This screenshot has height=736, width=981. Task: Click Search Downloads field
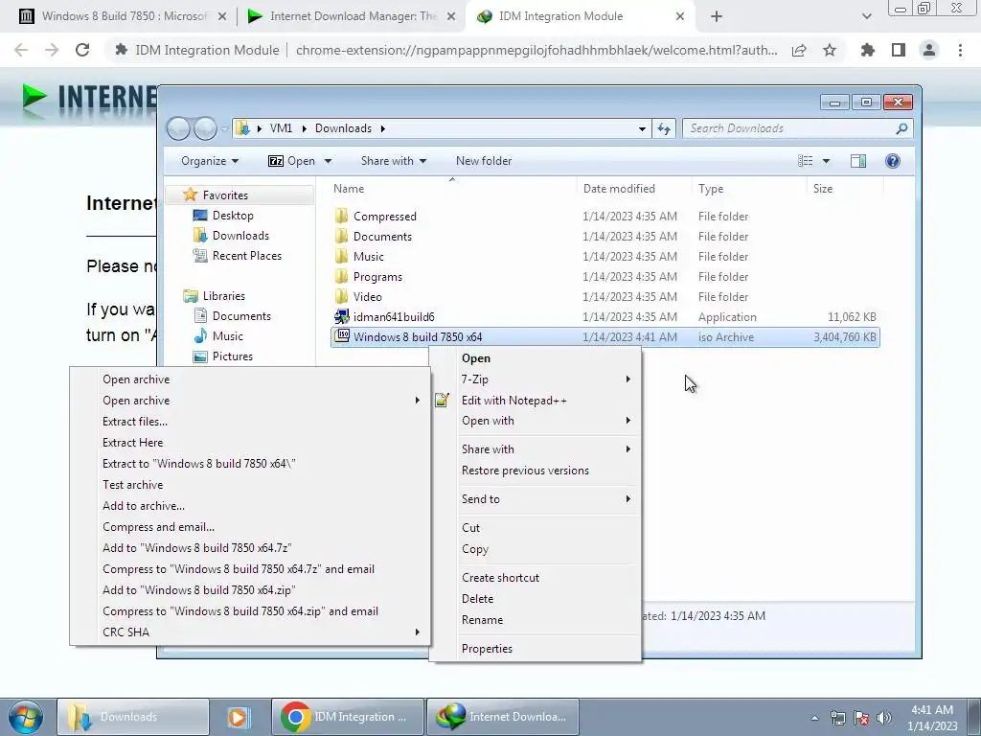798,128
